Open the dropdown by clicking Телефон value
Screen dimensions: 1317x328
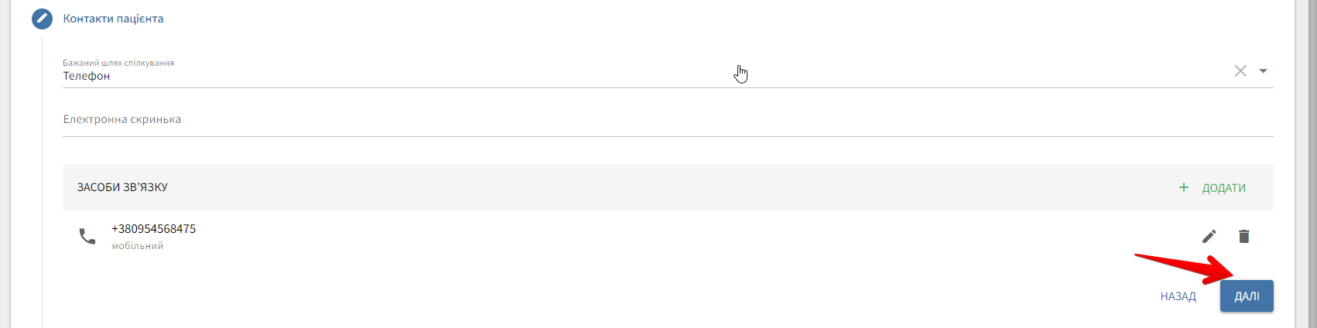coord(87,76)
